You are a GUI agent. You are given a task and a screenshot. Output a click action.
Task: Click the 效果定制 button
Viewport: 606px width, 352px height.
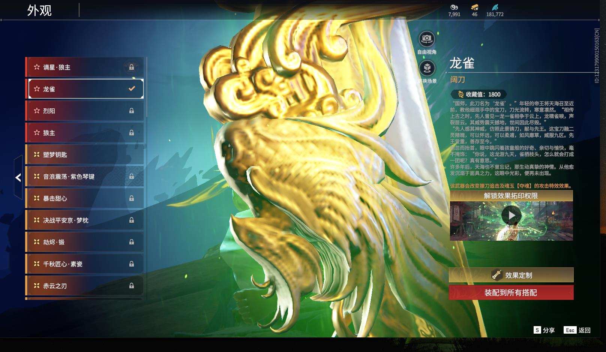[511, 275]
